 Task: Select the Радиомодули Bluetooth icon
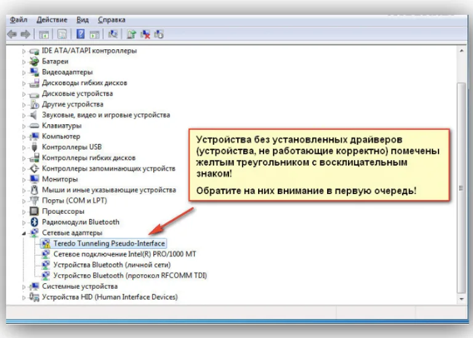point(34,222)
